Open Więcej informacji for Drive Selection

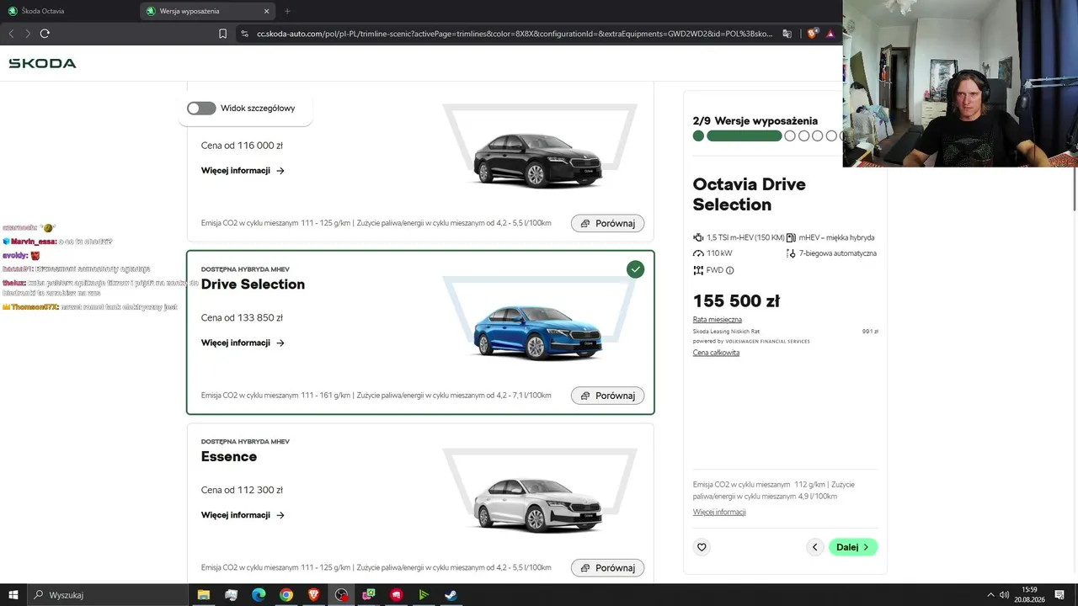(243, 343)
